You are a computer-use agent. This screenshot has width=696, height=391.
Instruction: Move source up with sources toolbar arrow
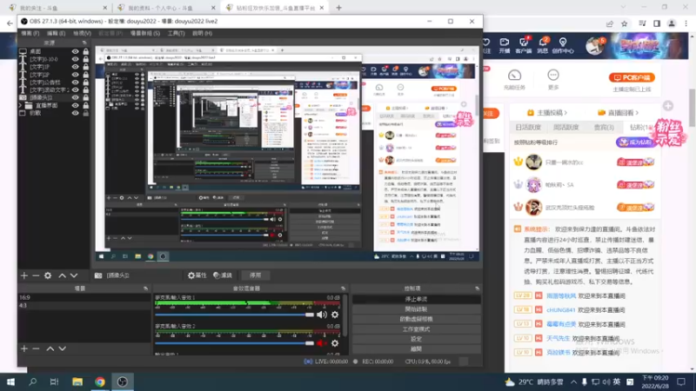click(x=62, y=275)
